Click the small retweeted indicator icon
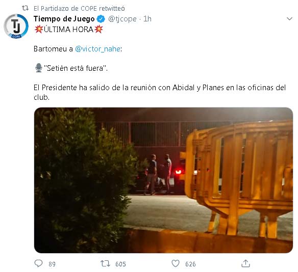Screen dimensions: 298x272 (26, 8)
